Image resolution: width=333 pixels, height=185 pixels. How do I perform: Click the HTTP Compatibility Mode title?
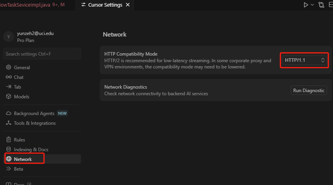coord(131,54)
